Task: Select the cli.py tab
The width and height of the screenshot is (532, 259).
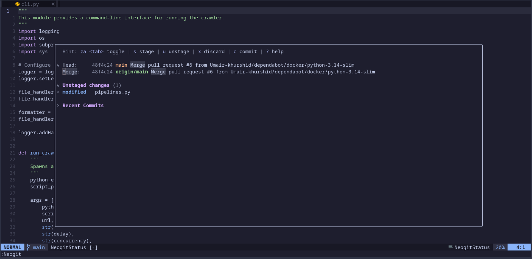Action: [29, 4]
